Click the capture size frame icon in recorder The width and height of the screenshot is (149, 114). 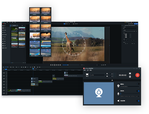click(x=87, y=74)
